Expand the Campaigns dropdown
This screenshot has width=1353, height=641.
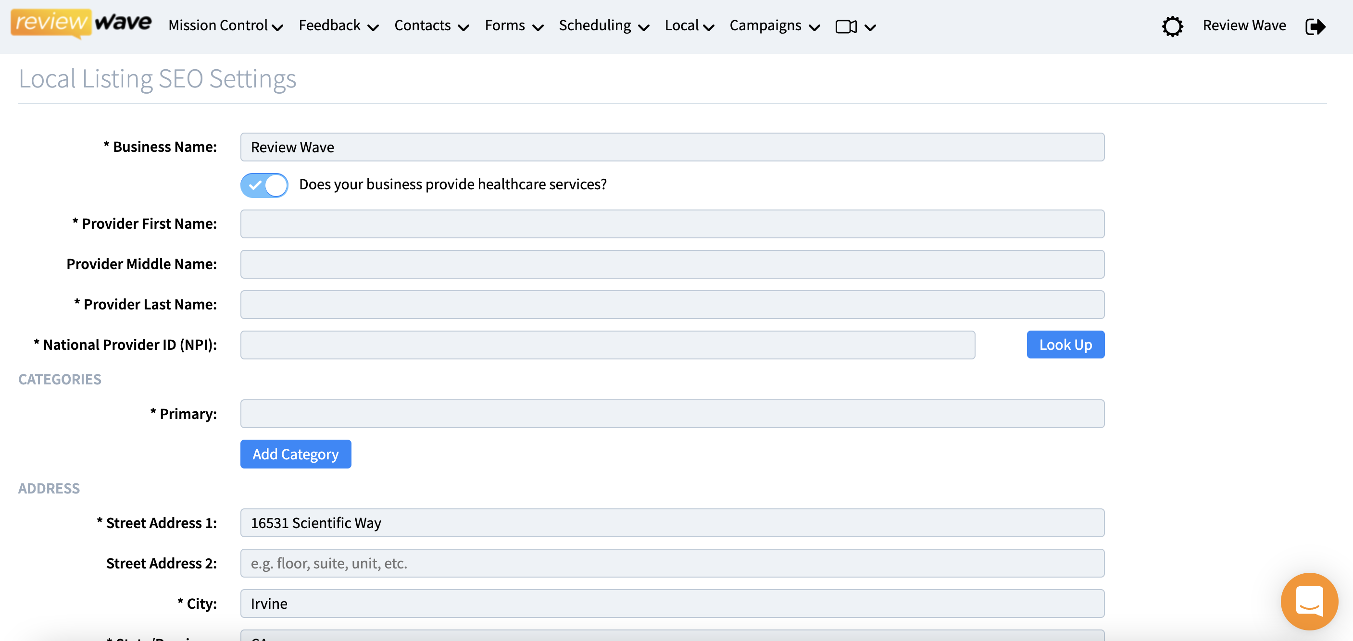pos(774,26)
